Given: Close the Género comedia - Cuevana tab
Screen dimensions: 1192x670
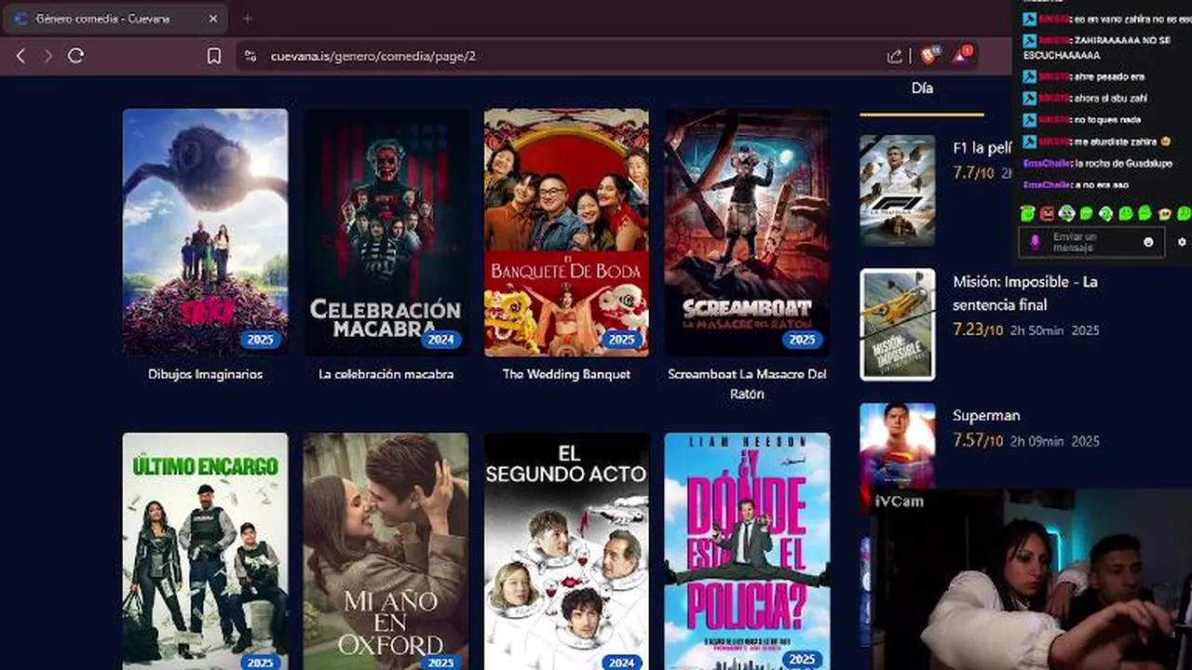Looking at the screenshot, I should (x=213, y=19).
